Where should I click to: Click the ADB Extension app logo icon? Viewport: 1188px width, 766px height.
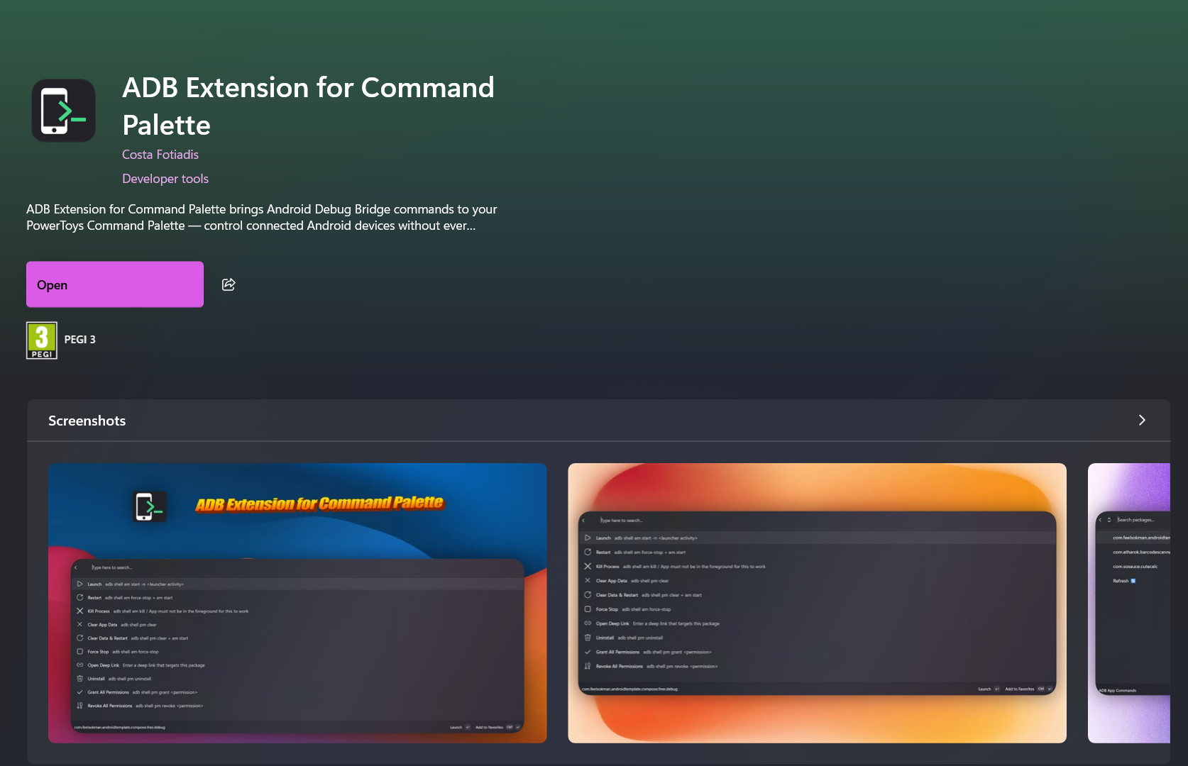(64, 111)
